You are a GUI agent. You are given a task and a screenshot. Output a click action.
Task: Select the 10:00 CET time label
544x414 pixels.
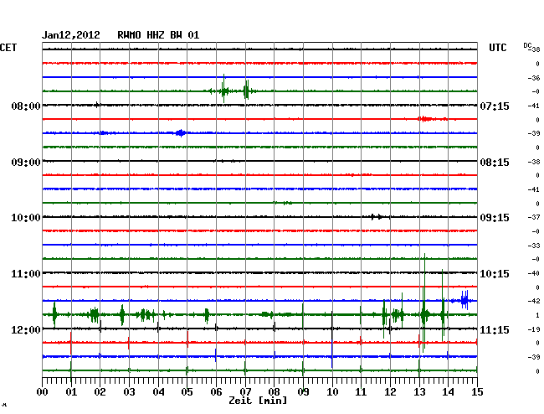coord(26,218)
